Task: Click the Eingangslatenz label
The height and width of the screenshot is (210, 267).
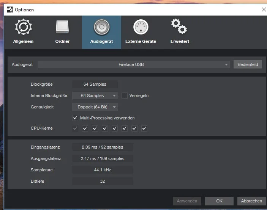Action: (45, 147)
